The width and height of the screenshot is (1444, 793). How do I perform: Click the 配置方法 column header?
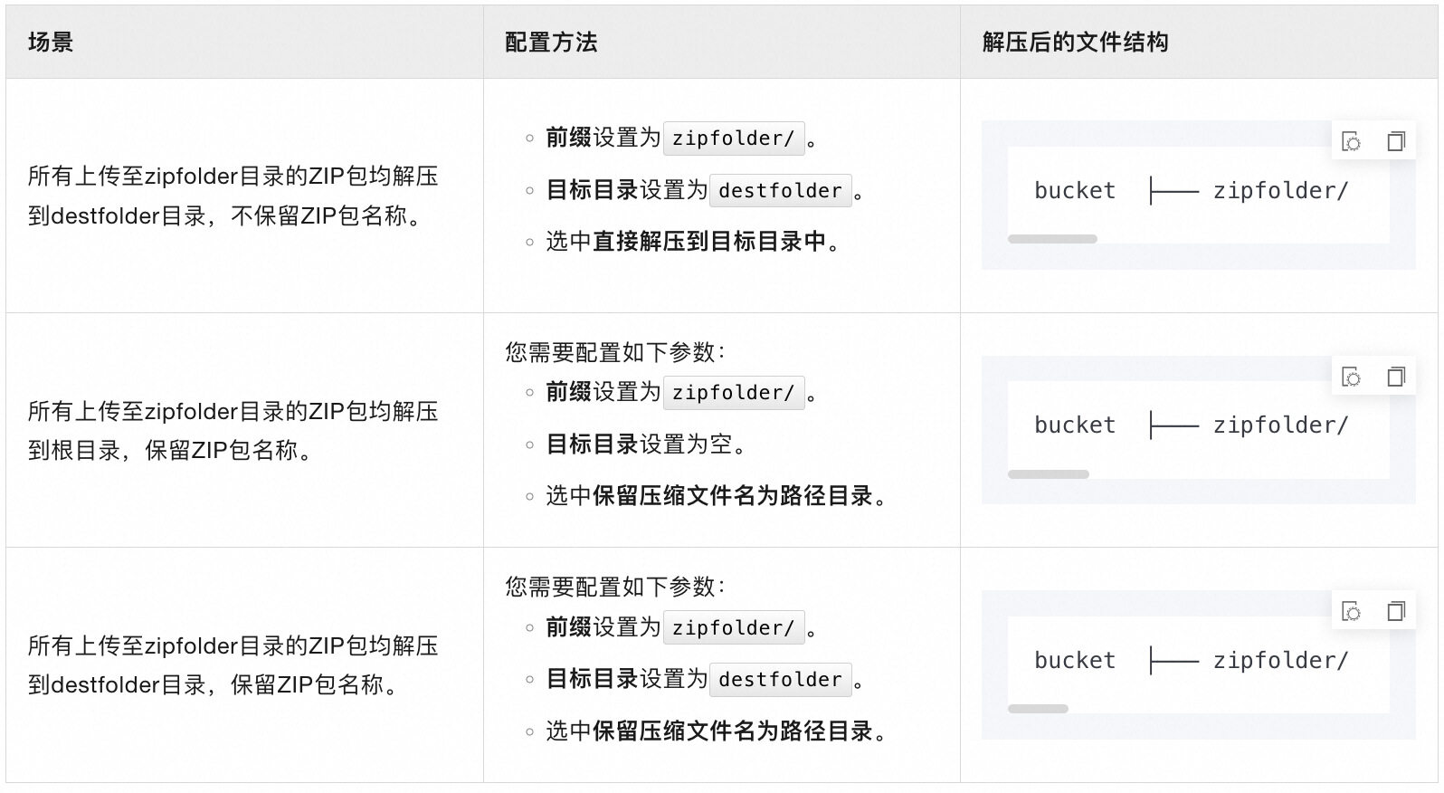(551, 43)
